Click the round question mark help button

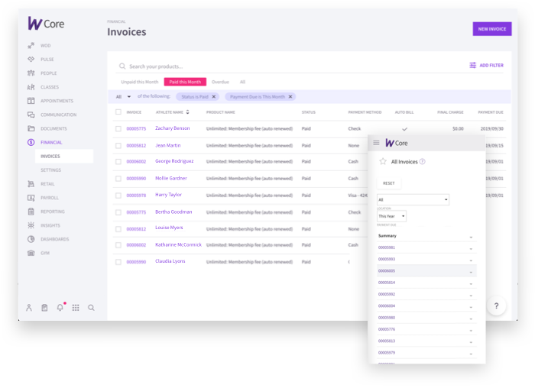[x=497, y=306]
